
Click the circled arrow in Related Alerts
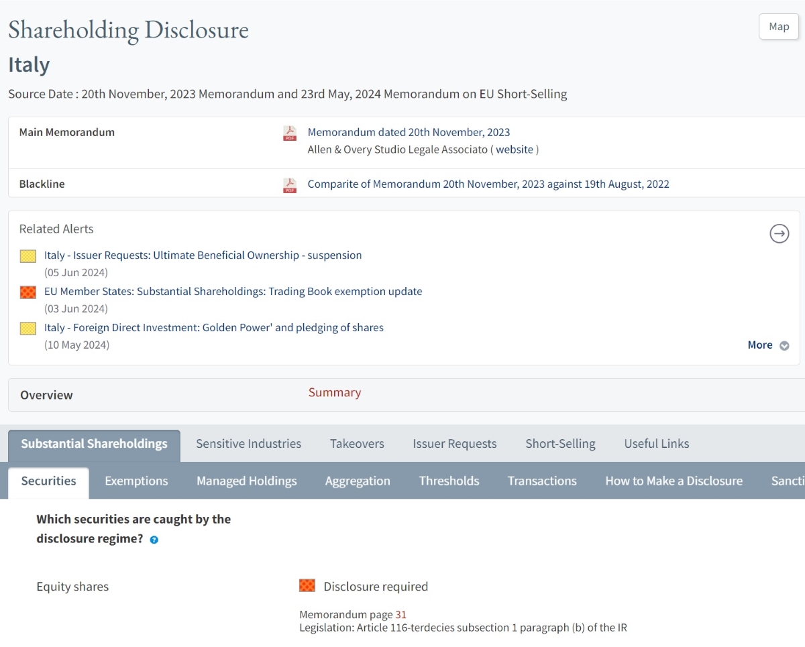[x=779, y=234]
